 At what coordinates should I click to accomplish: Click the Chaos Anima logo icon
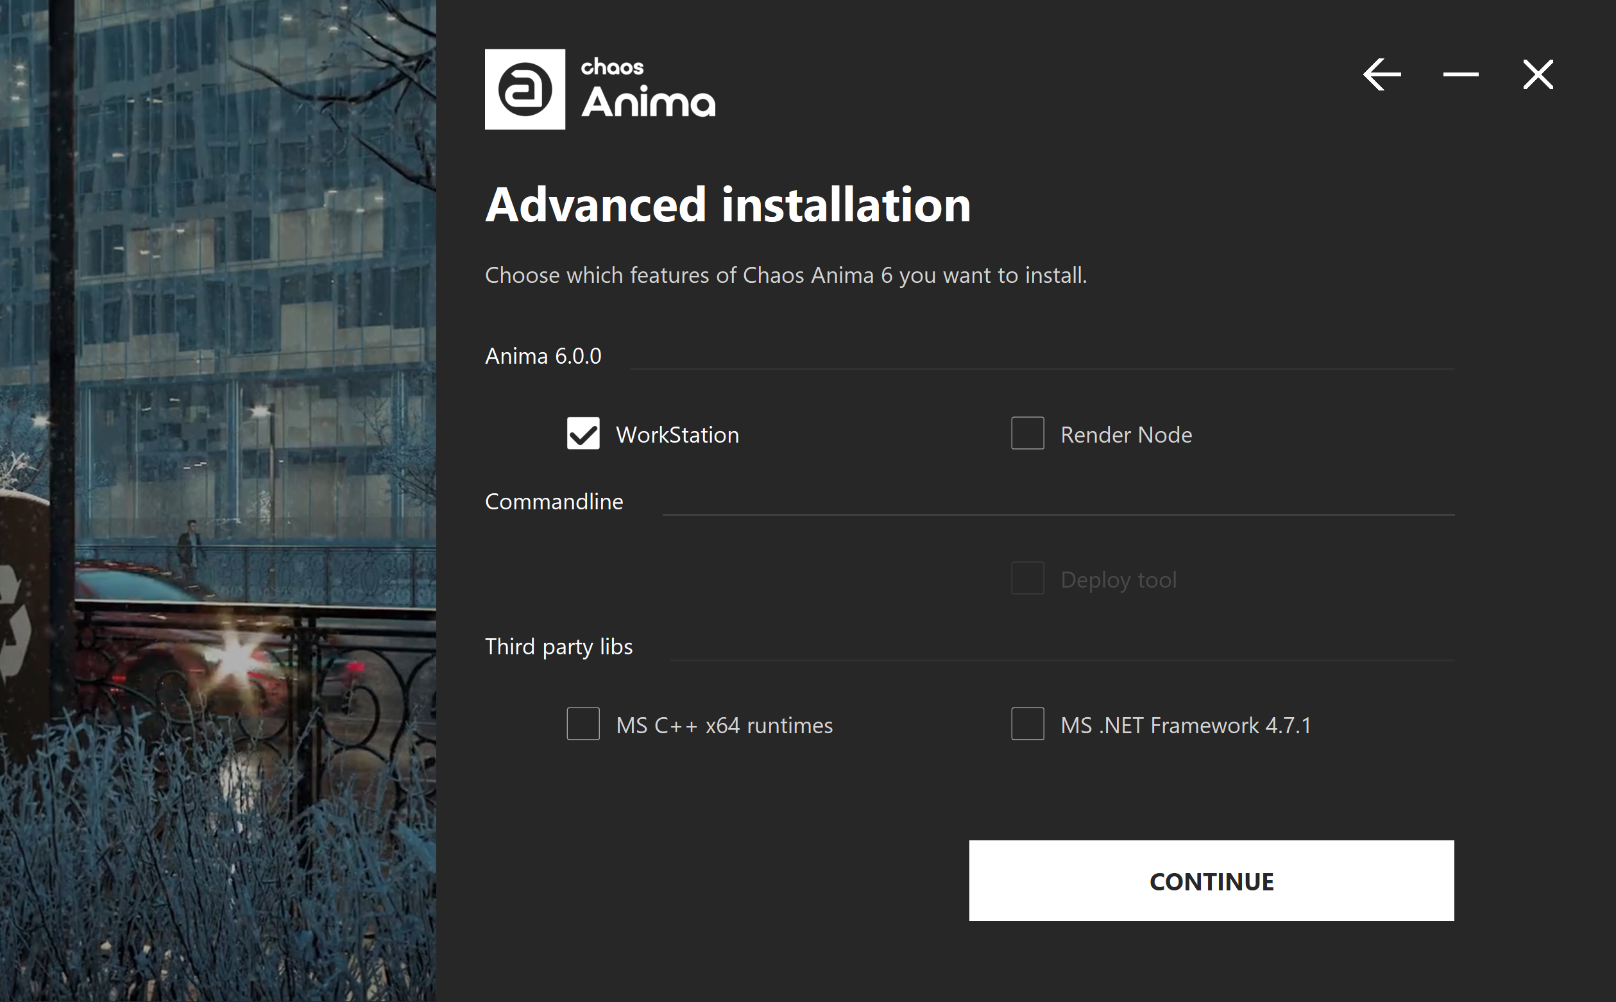click(525, 89)
